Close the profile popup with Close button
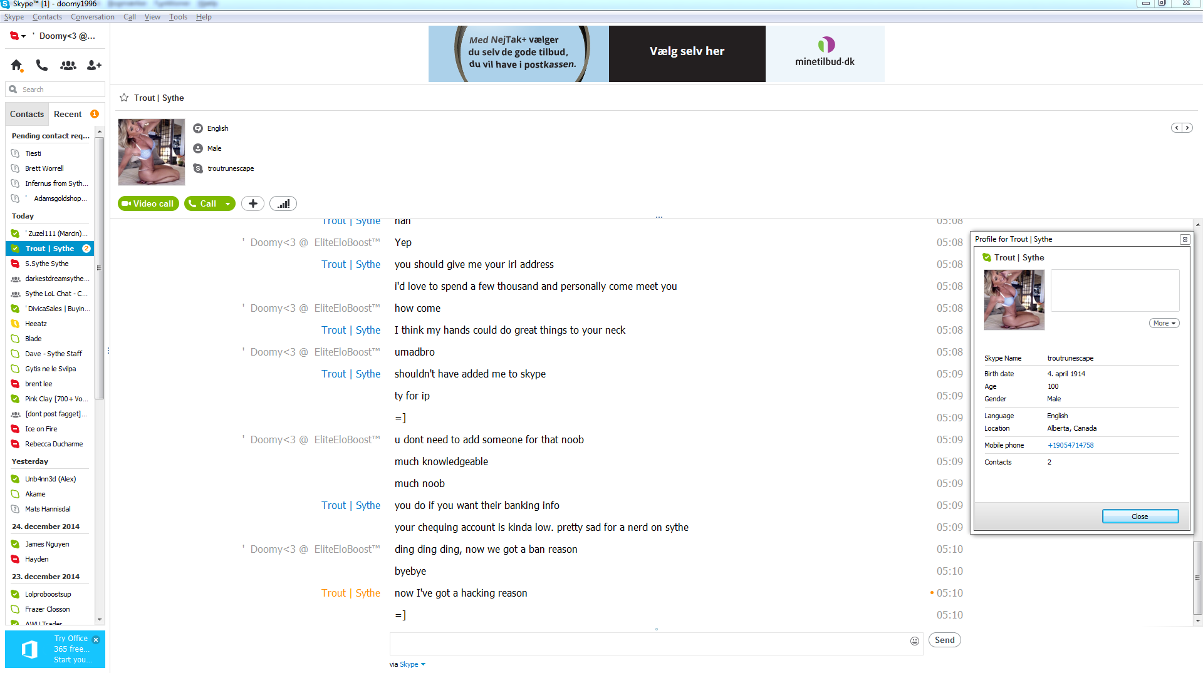The height and width of the screenshot is (673, 1203). (x=1140, y=516)
